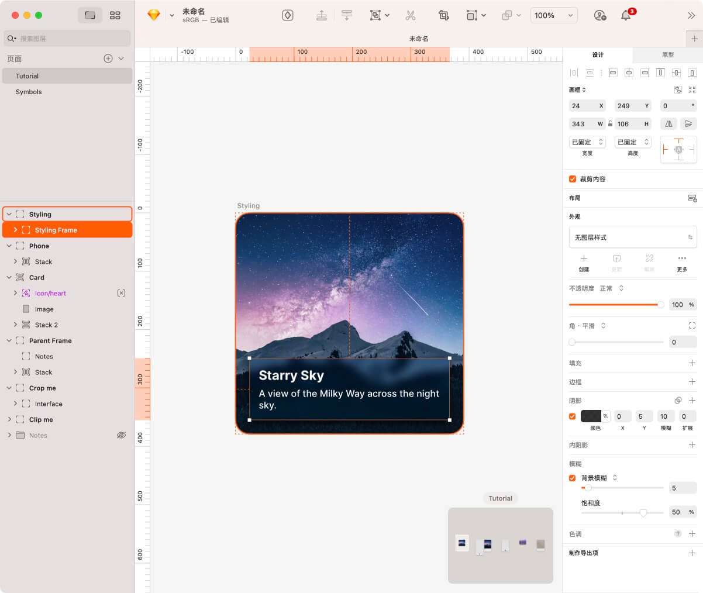The width and height of the screenshot is (703, 593).
Task: Click the shadow blur value field
Action: (x=666, y=416)
